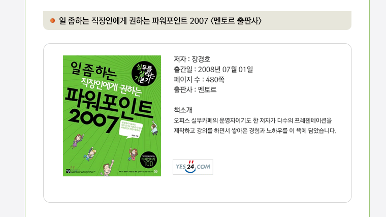
Task: Click the small publisher logo at cover bottom-left
Action: 68,171
